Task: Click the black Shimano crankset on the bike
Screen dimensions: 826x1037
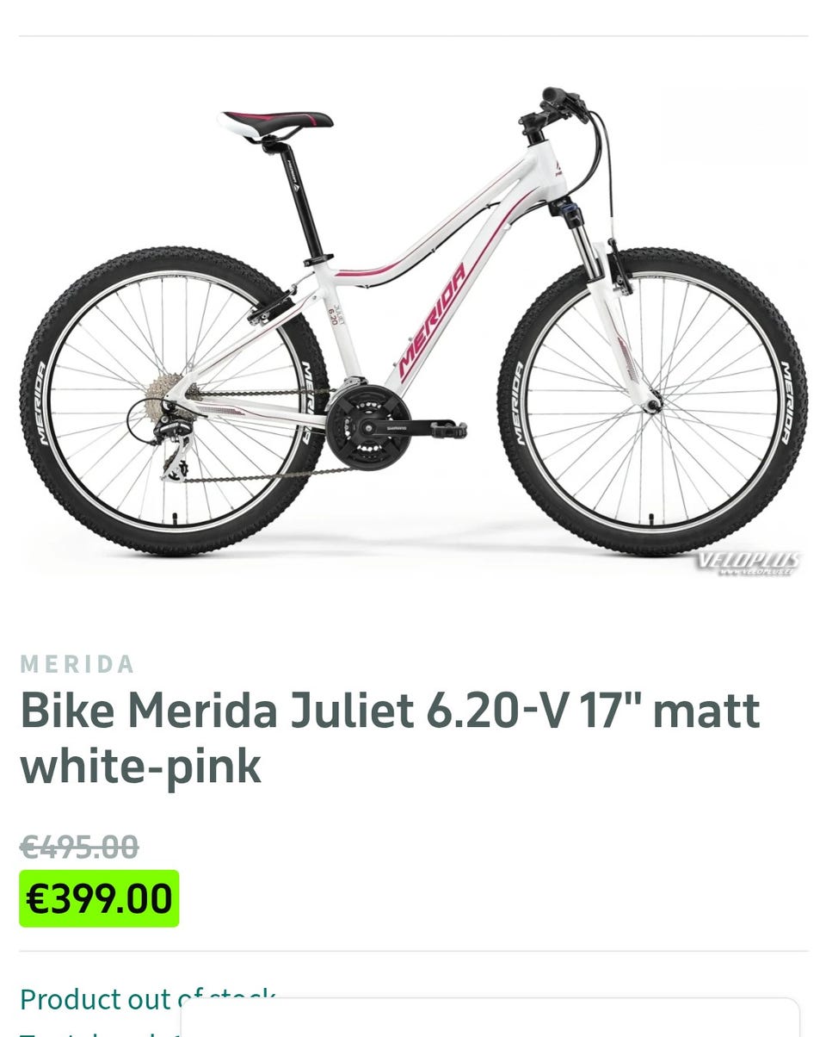Action: pos(368,426)
